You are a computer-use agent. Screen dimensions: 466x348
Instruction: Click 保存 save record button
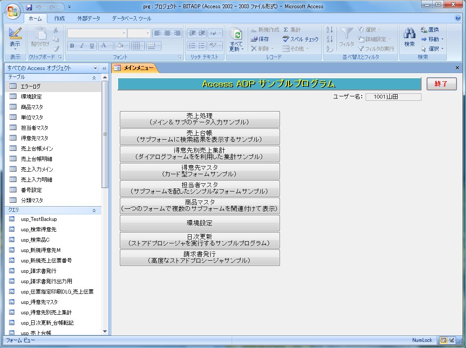tap(260, 39)
